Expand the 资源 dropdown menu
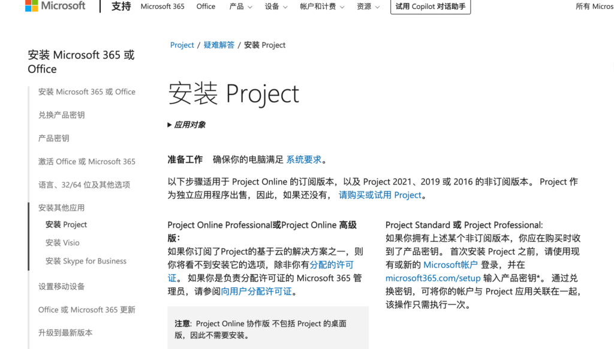614x349 pixels. click(x=368, y=7)
